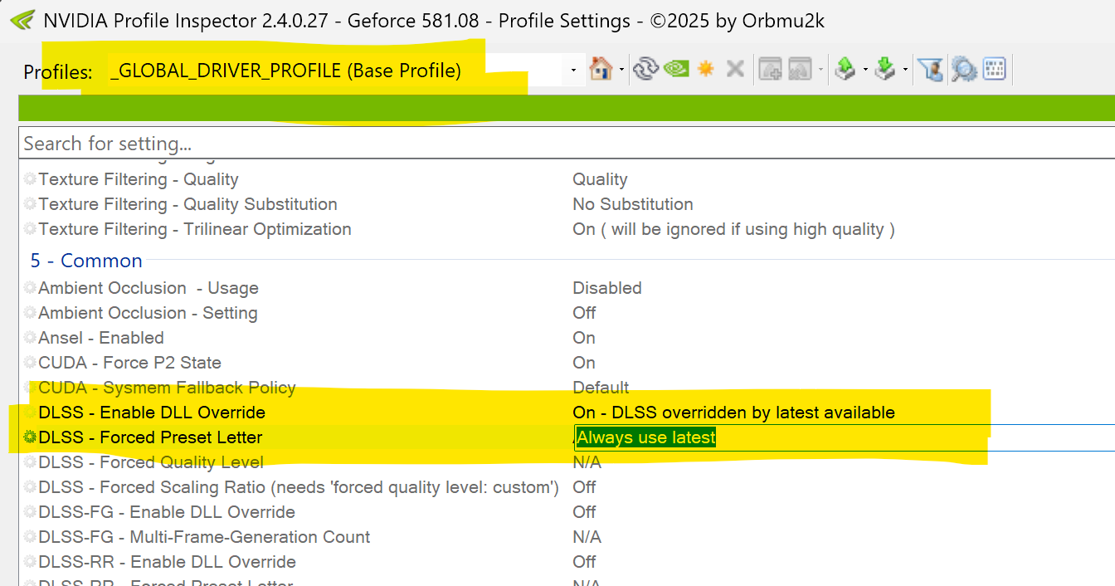Click gear icon beside Texture Filtering - Quality Substitution

point(30,204)
